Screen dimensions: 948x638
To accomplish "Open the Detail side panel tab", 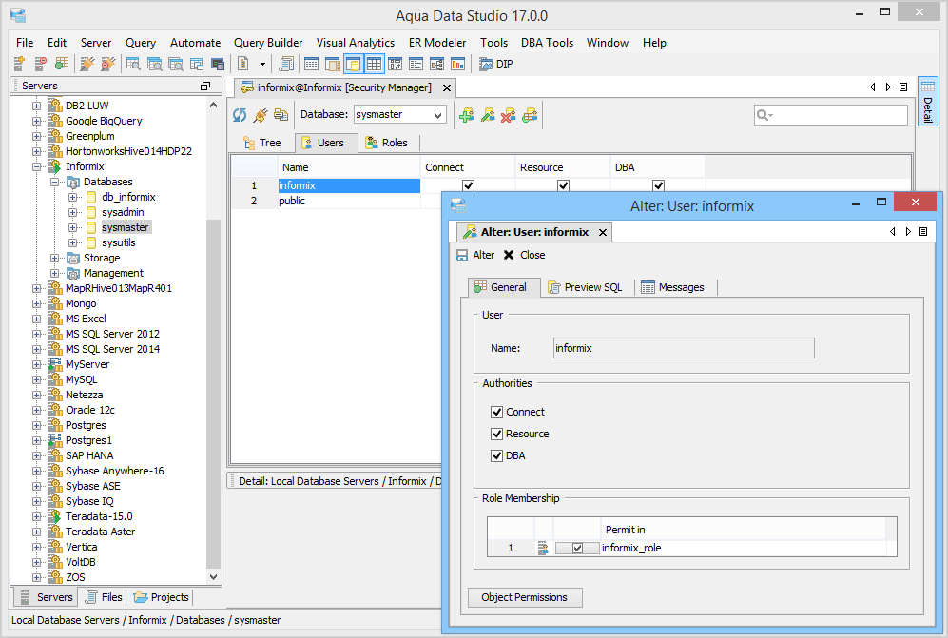I will (927, 101).
